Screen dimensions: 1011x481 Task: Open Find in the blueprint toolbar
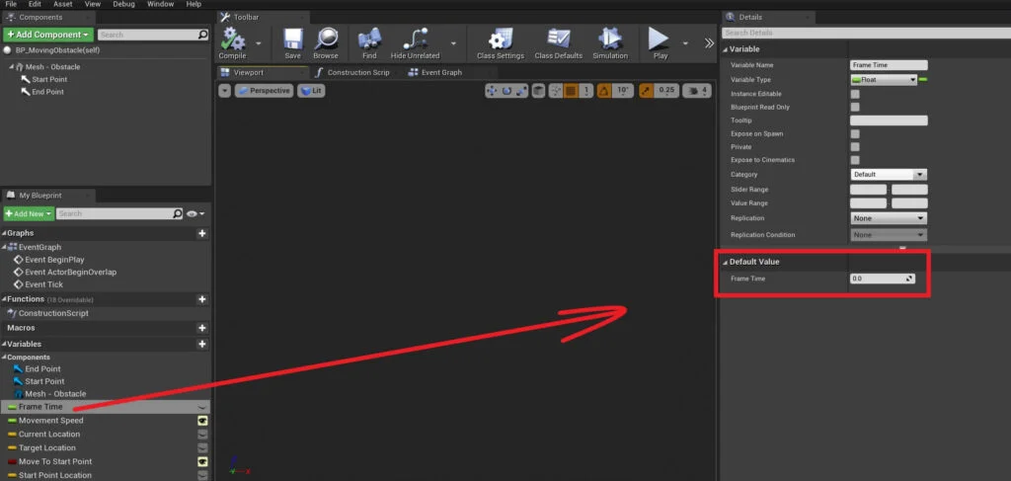point(369,41)
